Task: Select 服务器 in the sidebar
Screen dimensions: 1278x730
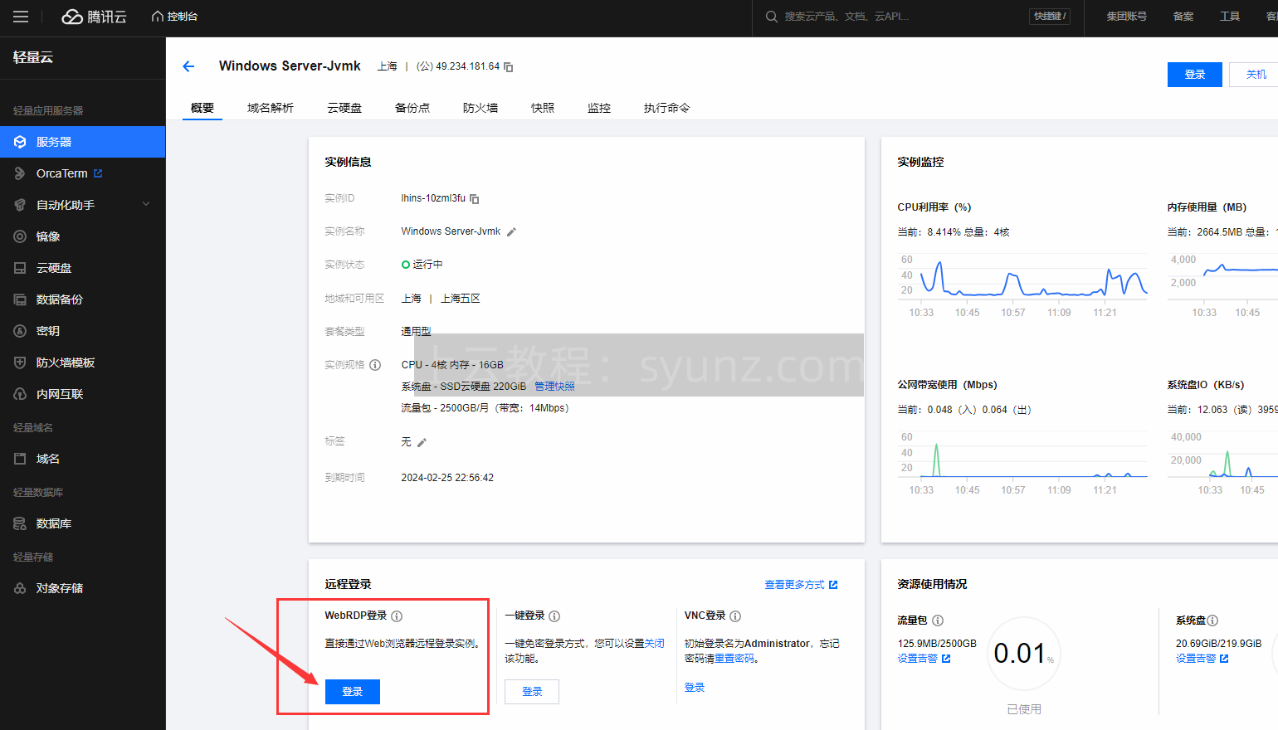Action: [83, 142]
